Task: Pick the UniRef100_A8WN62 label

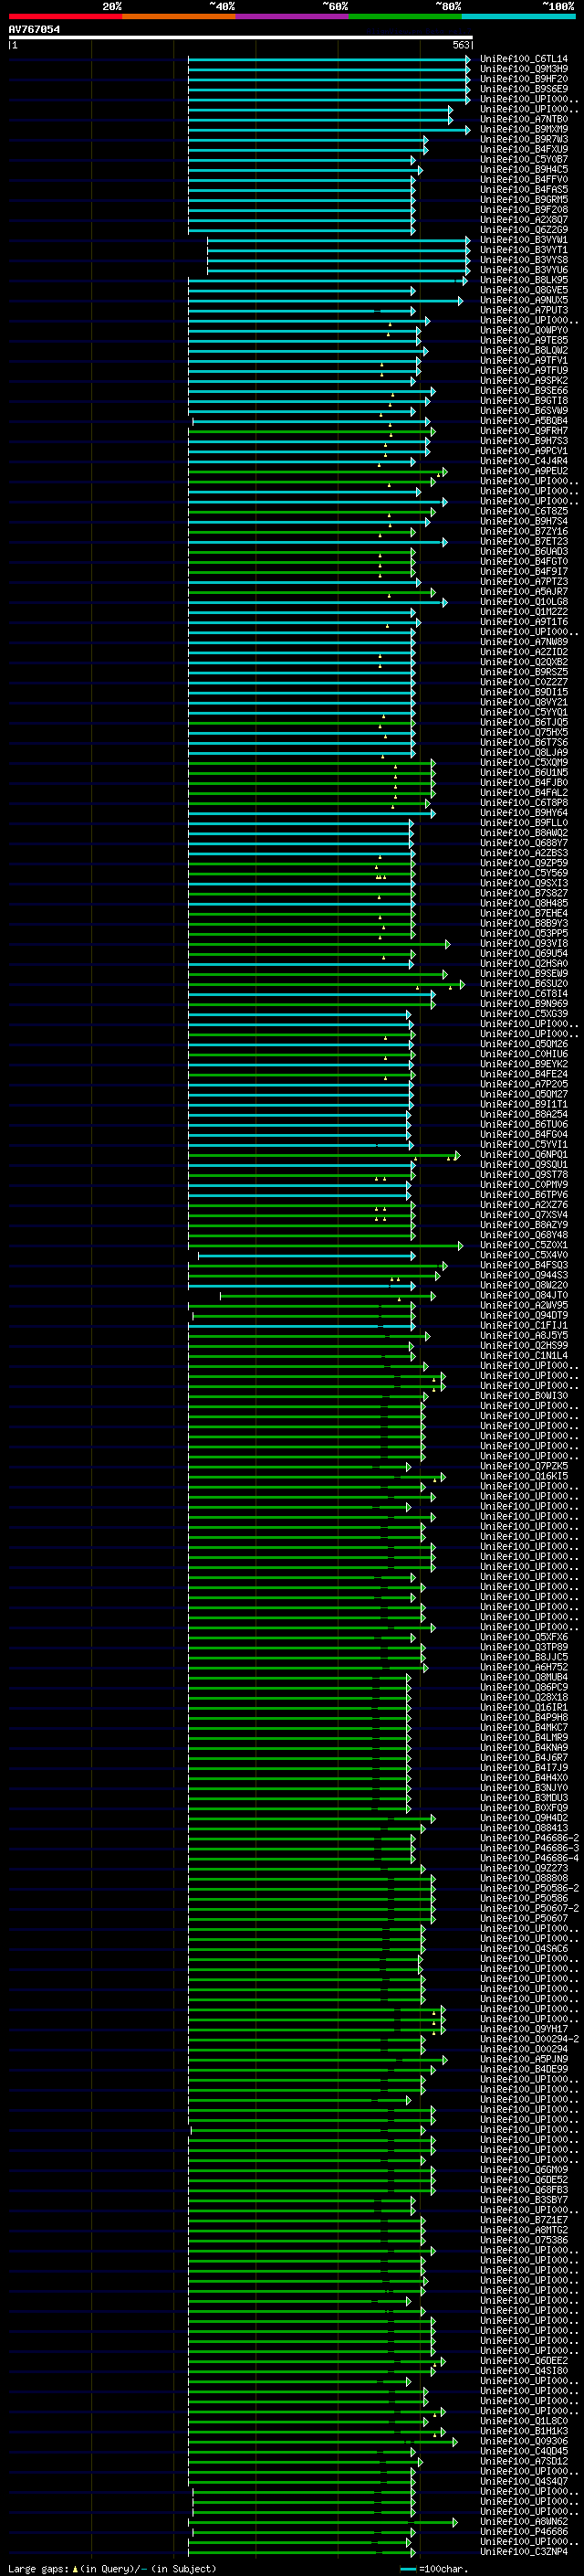Action: [524, 2522]
